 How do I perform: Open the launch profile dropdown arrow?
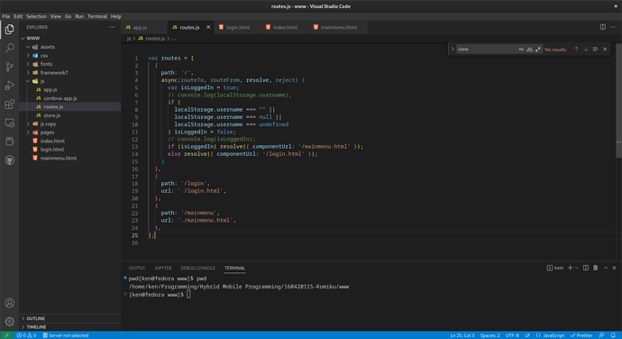[x=577, y=268]
